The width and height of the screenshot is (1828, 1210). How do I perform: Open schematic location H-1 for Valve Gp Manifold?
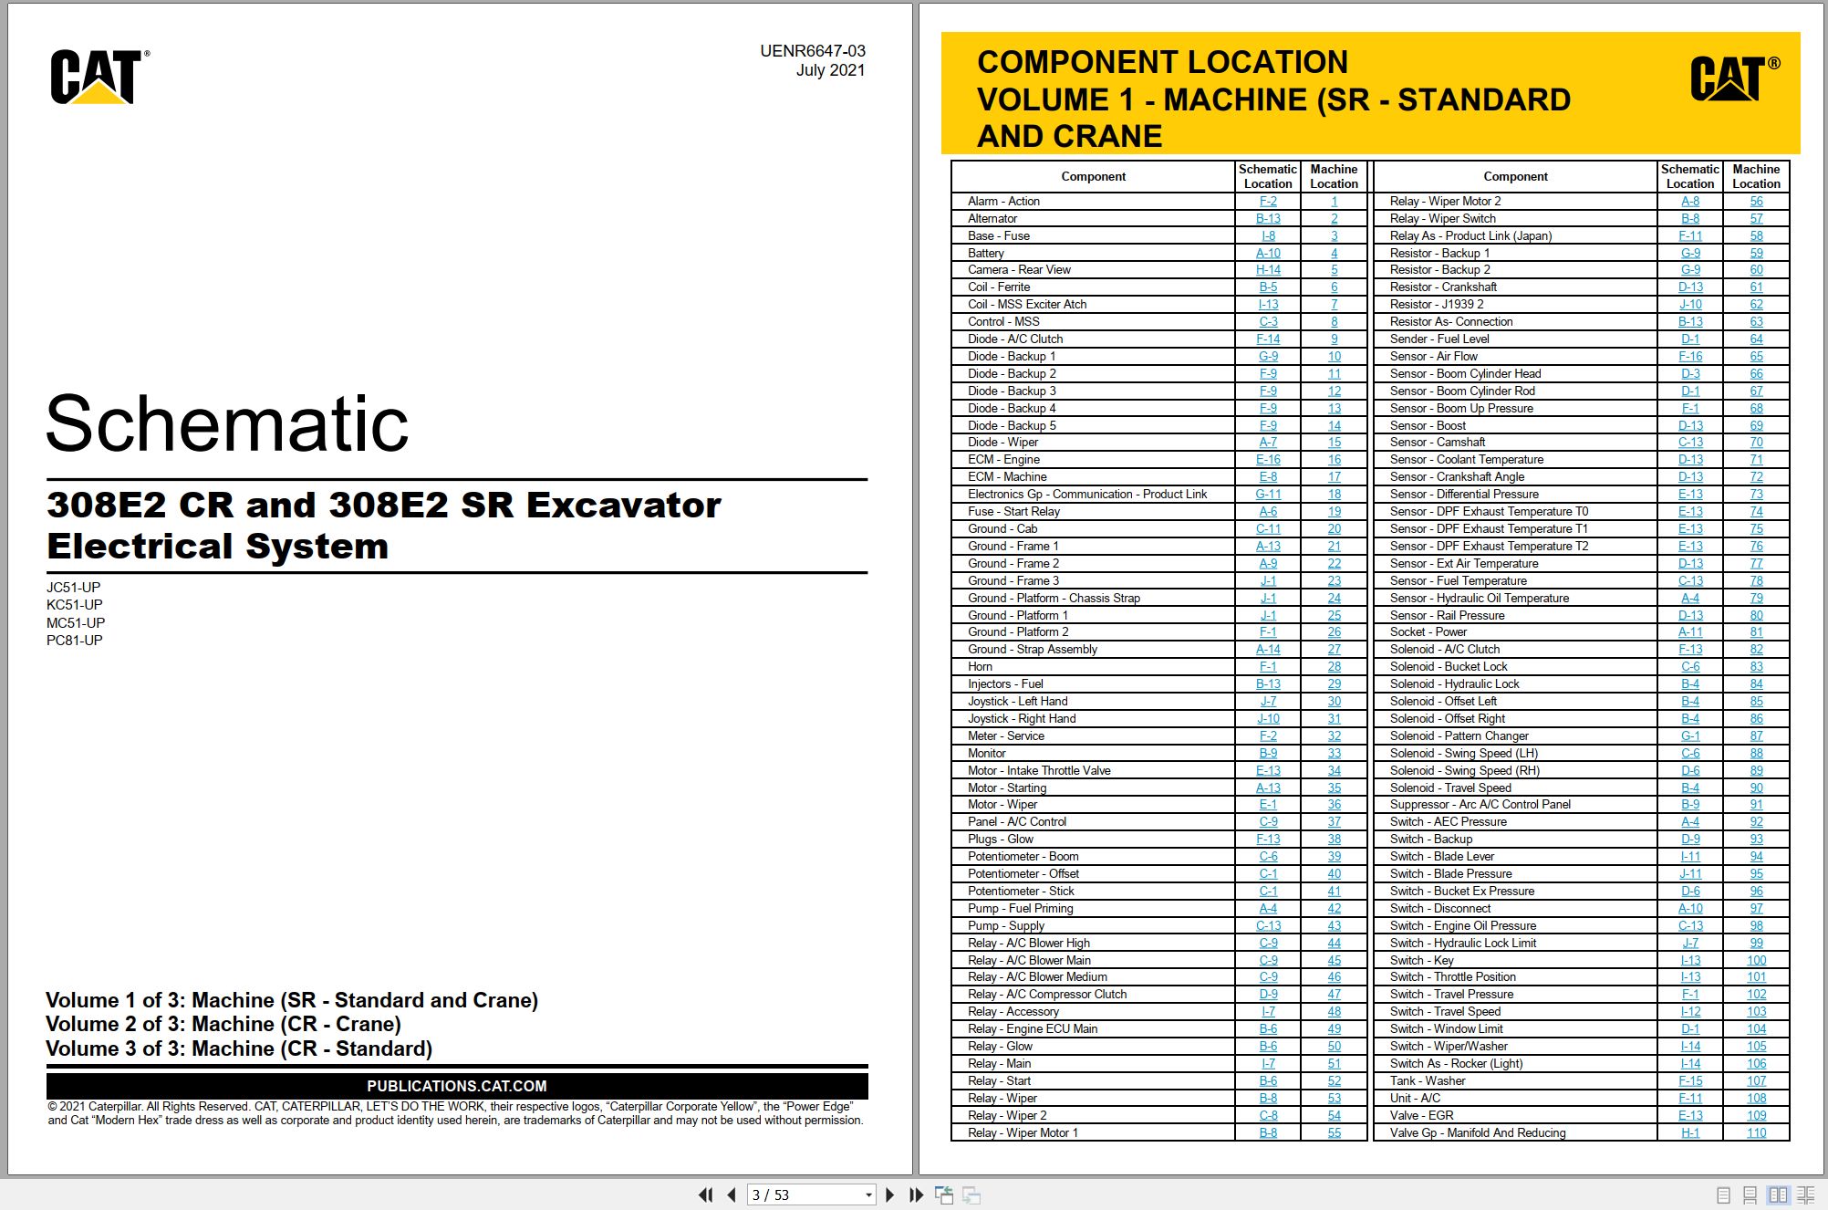[x=1690, y=1132]
